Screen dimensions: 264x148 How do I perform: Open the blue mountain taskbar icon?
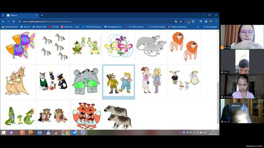pos(74,132)
